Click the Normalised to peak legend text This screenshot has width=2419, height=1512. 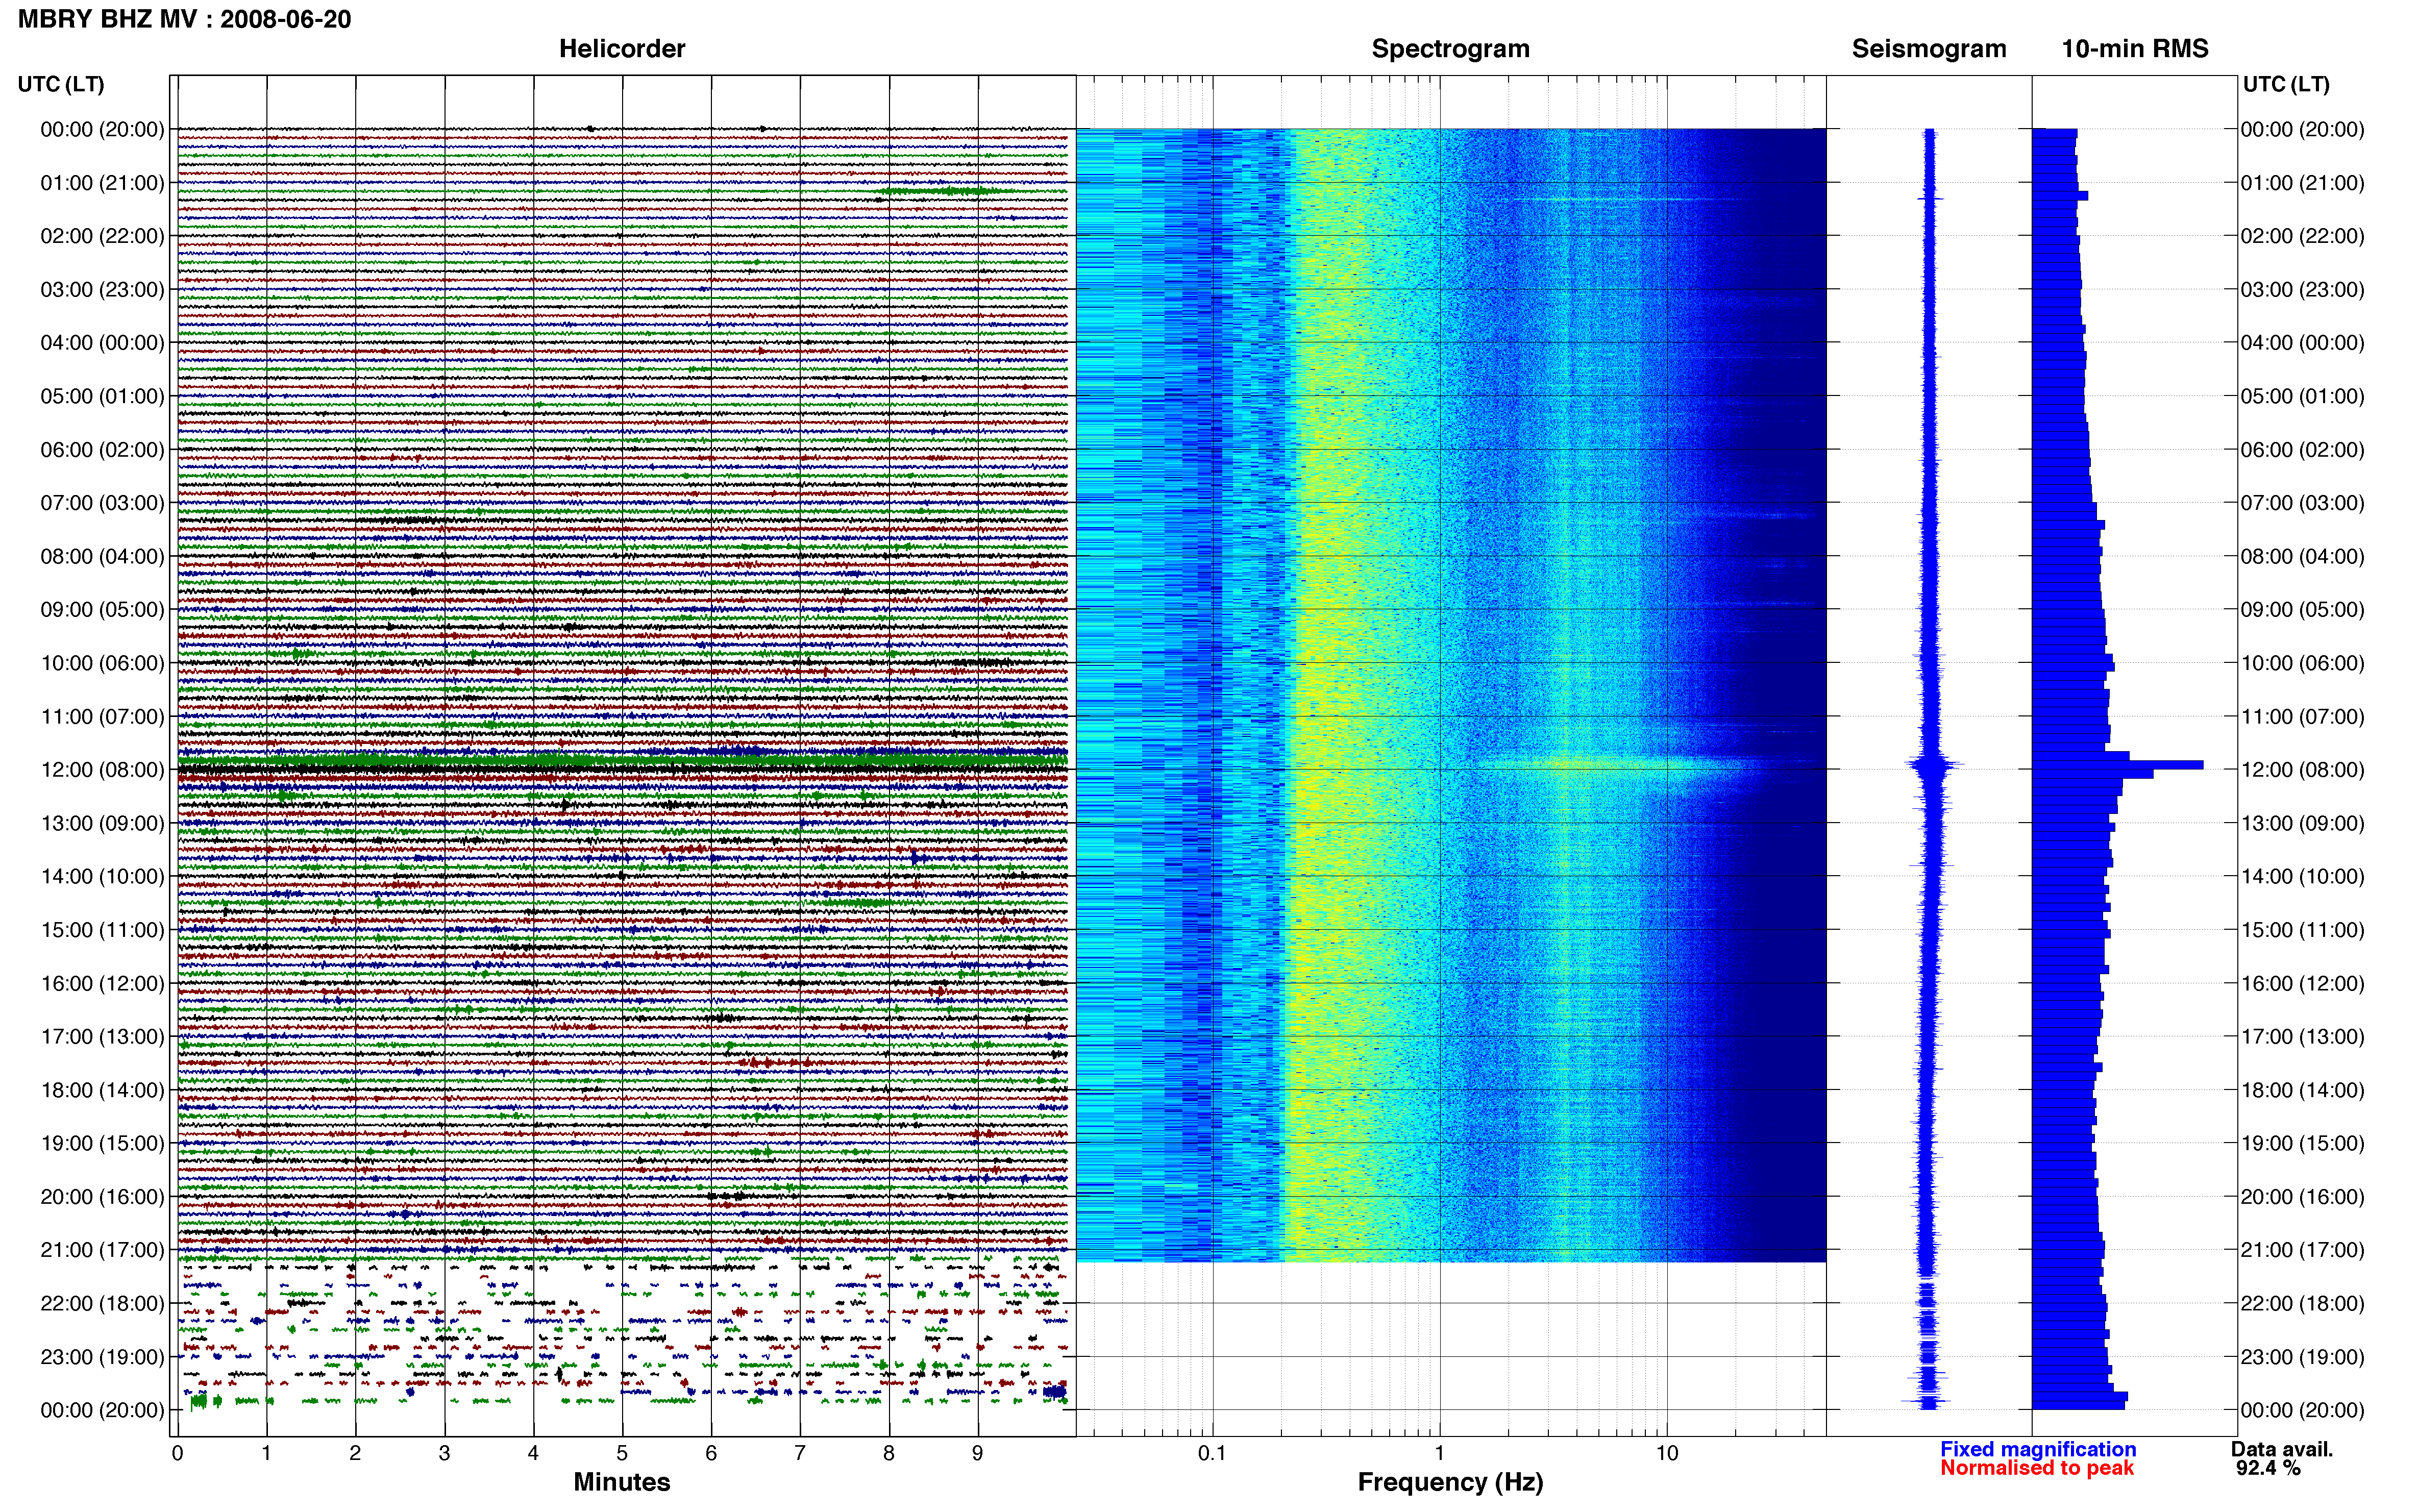pyautogui.click(x=2037, y=1468)
